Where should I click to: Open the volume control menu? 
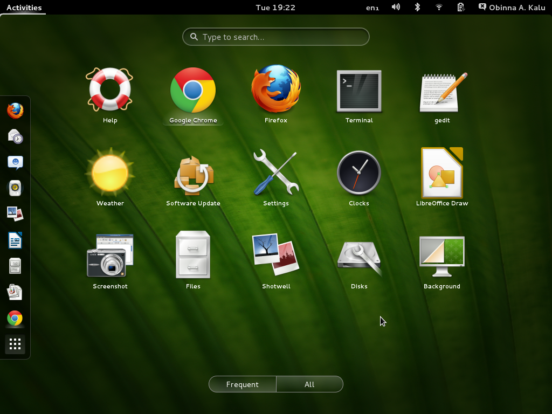point(396,7)
